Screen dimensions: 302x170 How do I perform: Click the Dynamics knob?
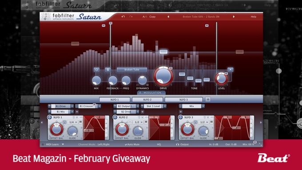(142, 80)
